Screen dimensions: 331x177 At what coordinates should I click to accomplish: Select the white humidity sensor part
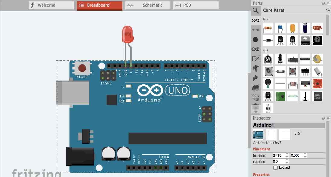point(268,108)
